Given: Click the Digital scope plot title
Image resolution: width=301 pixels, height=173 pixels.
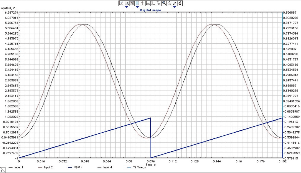Looking at the screenshot, I should coord(150,10).
